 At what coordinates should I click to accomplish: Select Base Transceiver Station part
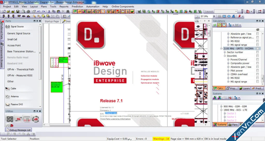(x=21, y=51)
